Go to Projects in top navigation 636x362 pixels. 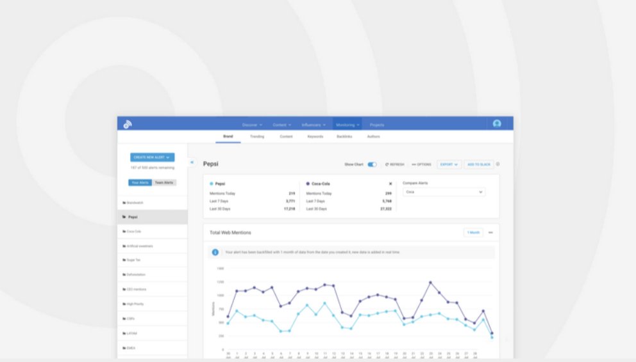(377, 125)
